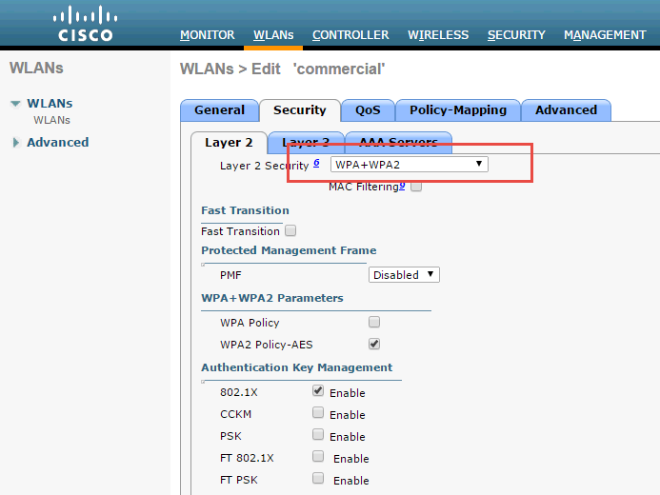Enable the Fast Transition checkbox
Viewport: 660px width, 495px height.
click(290, 230)
